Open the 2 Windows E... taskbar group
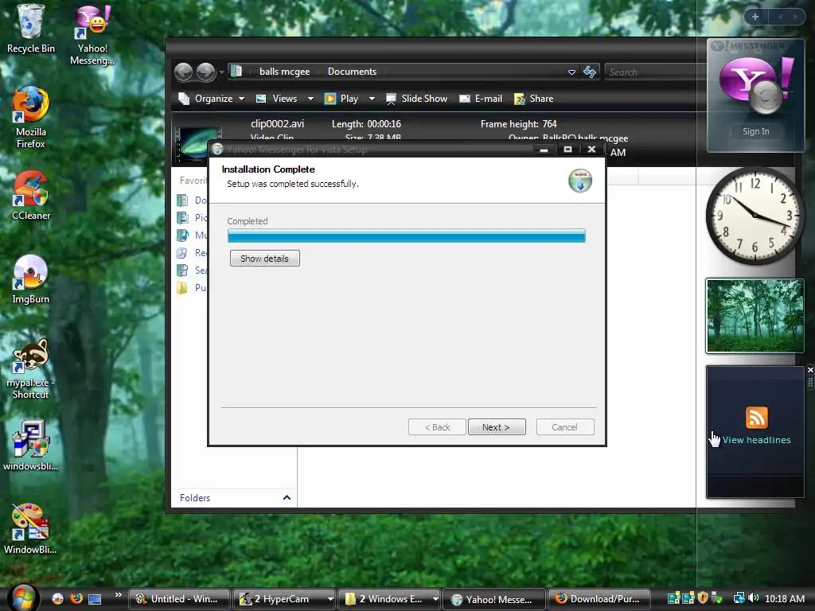815x611 pixels. tap(389, 599)
